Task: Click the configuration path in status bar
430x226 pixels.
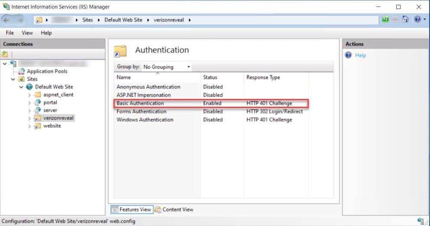Action: (x=68, y=221)
